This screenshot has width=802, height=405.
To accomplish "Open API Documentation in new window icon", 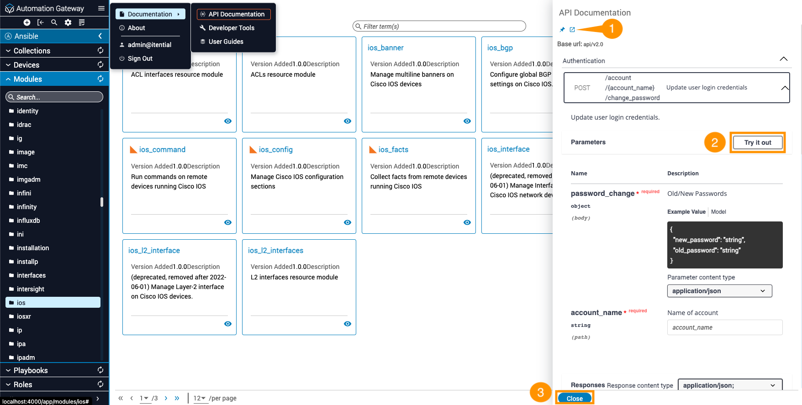I will (x=572, y=30).
